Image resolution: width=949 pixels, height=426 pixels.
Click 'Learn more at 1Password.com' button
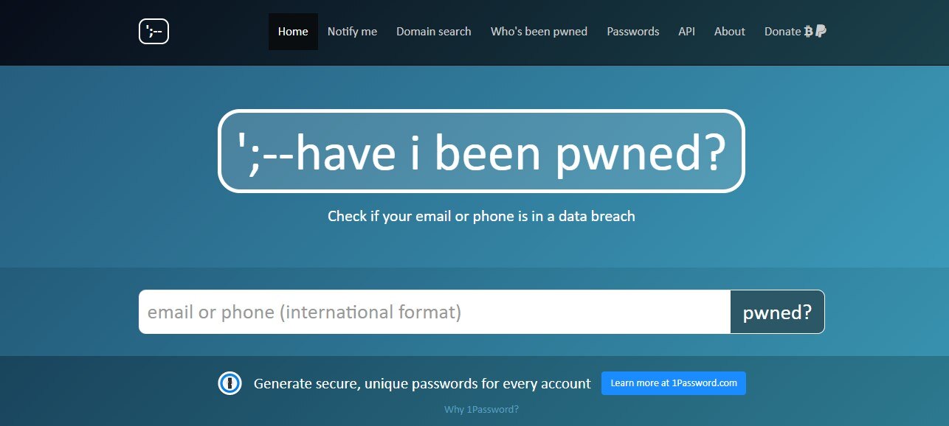pyautogui.click(x=673, y=383)
